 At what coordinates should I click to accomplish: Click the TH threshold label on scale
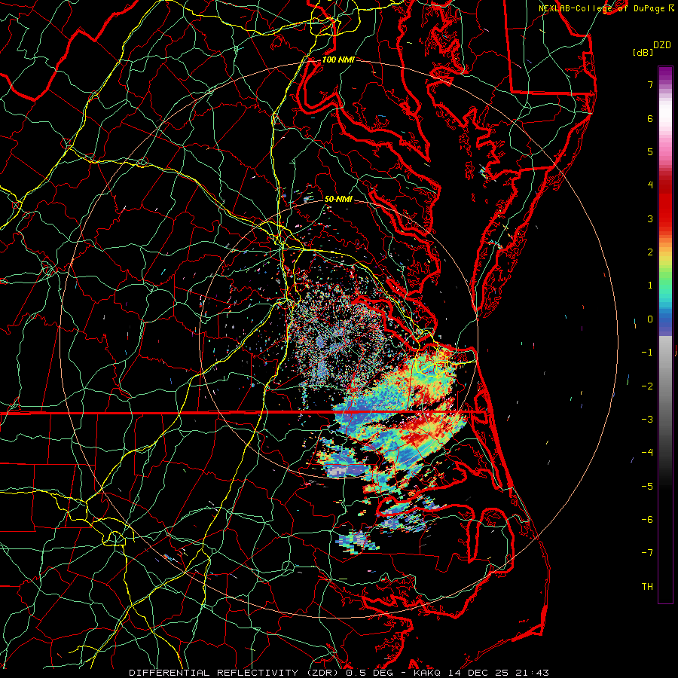(x=647, y=587)
